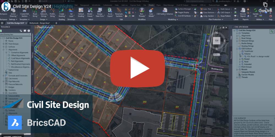Click the Toolspace help icon
The height and width of the screenshot is (137, 275).
pyautogui.click(x=29, y=31)
